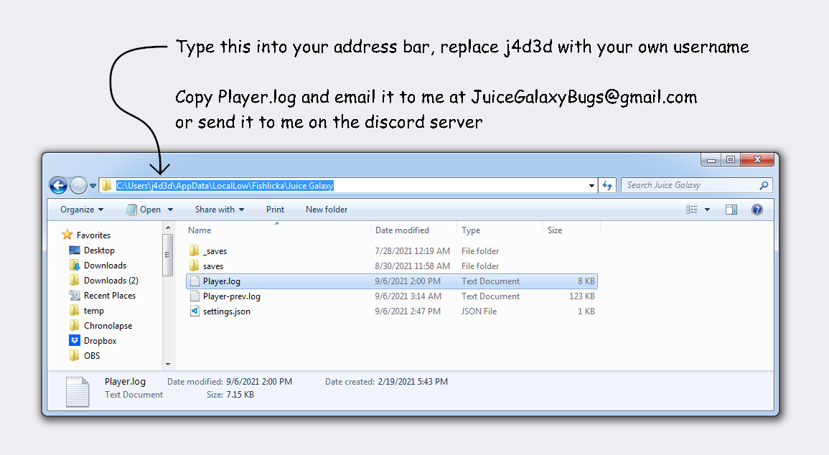Click the magnifier search icon

tap(764, 185)
